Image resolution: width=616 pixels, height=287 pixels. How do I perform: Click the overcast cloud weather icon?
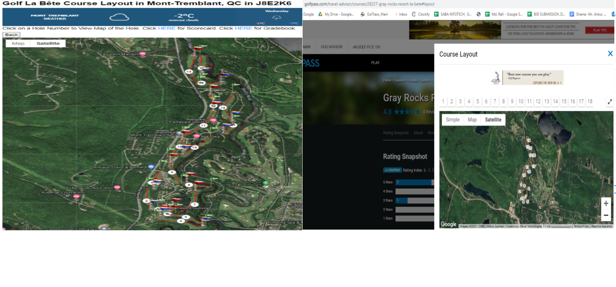tap(119, 17)
